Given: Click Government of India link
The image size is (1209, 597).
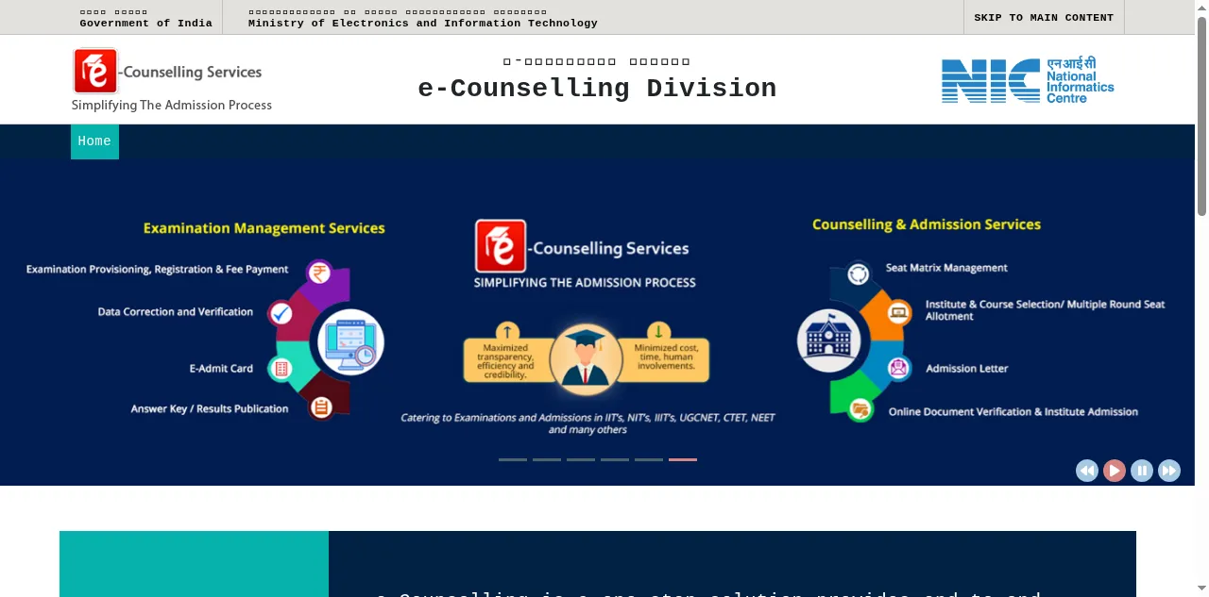Looking at the screenshot, I should [145, 24].
